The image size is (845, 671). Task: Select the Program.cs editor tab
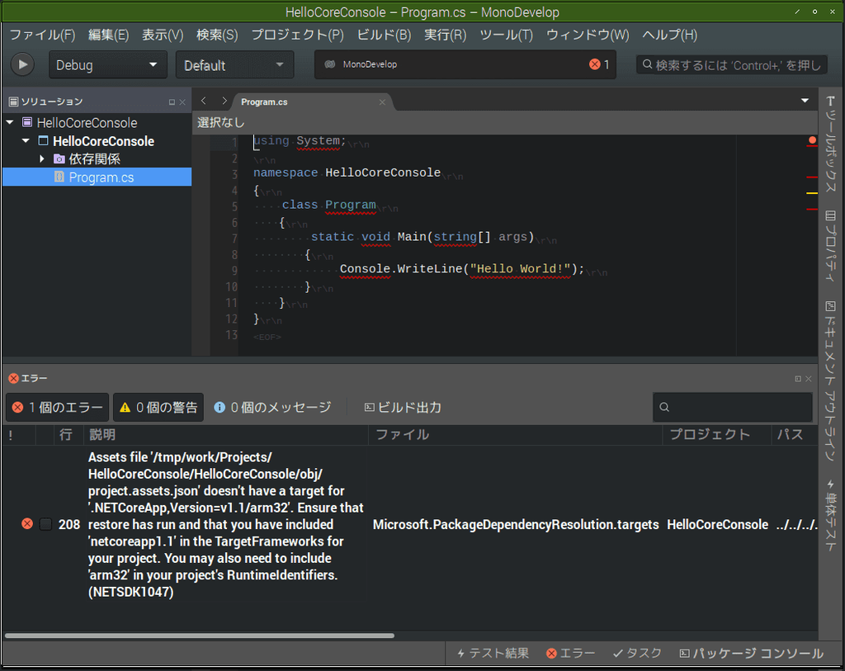pos(264,102)
